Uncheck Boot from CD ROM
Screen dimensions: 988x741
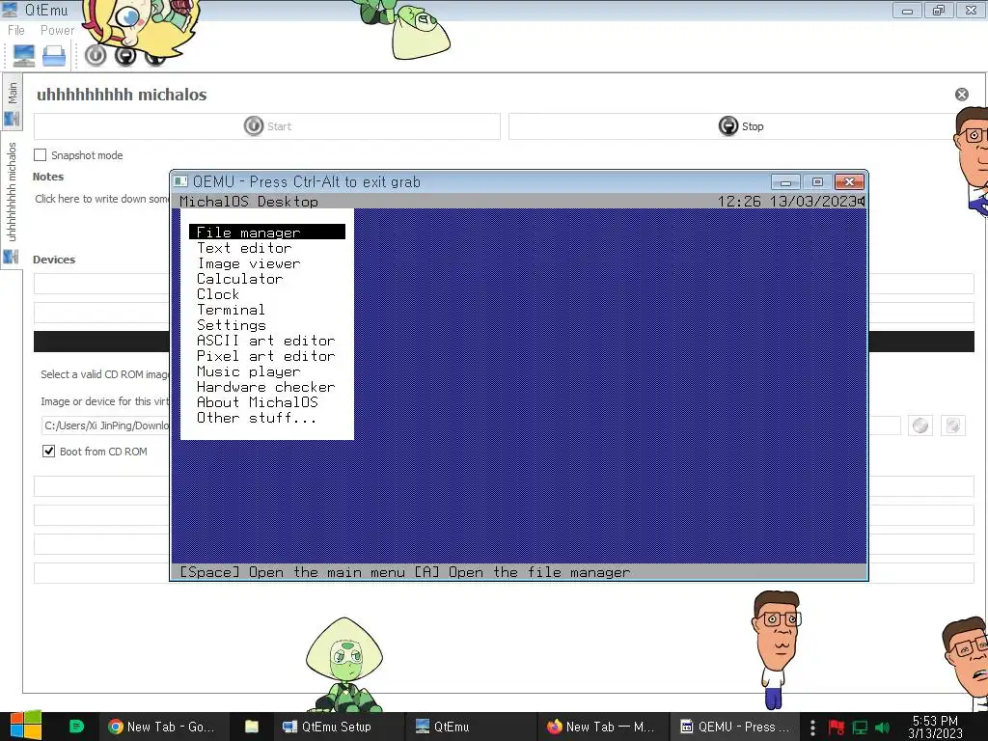[48, 452]
